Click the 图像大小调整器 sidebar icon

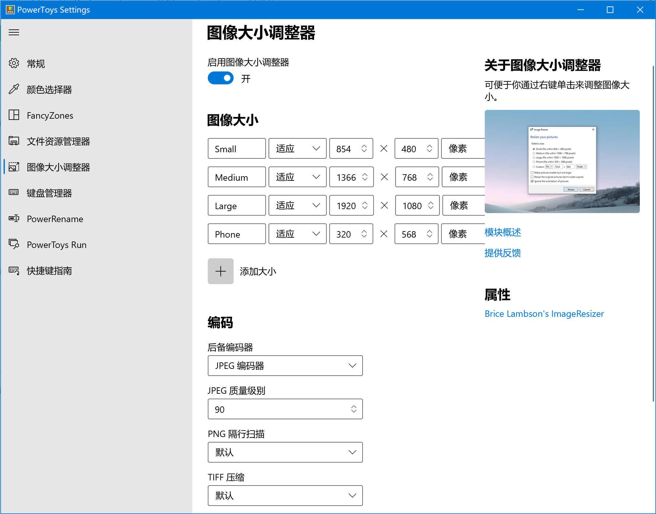(x=14, y=167)
